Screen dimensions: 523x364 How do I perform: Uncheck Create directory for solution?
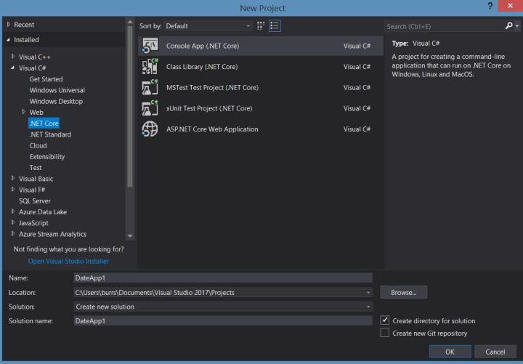click(385, 320)
